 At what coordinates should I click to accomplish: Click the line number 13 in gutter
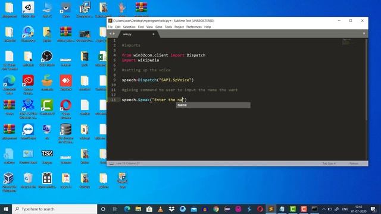point(114,100)
